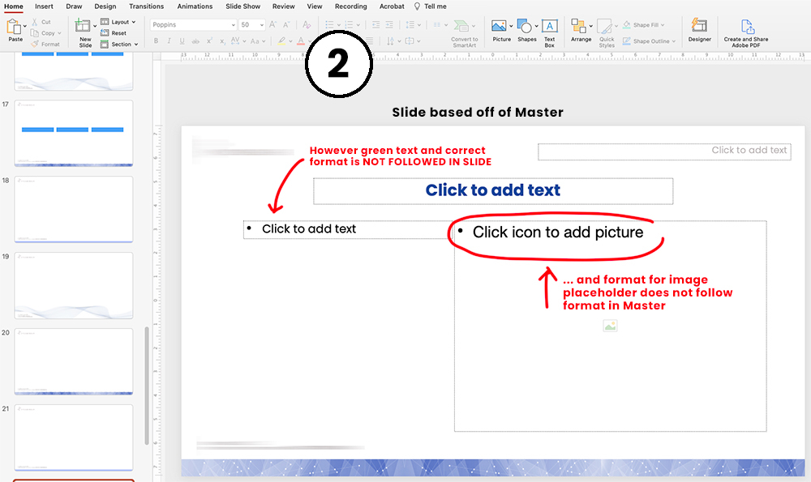Screen dimensions: 811x482
Task: Click the Paste clipboard icon
Action: click(14, 27)
